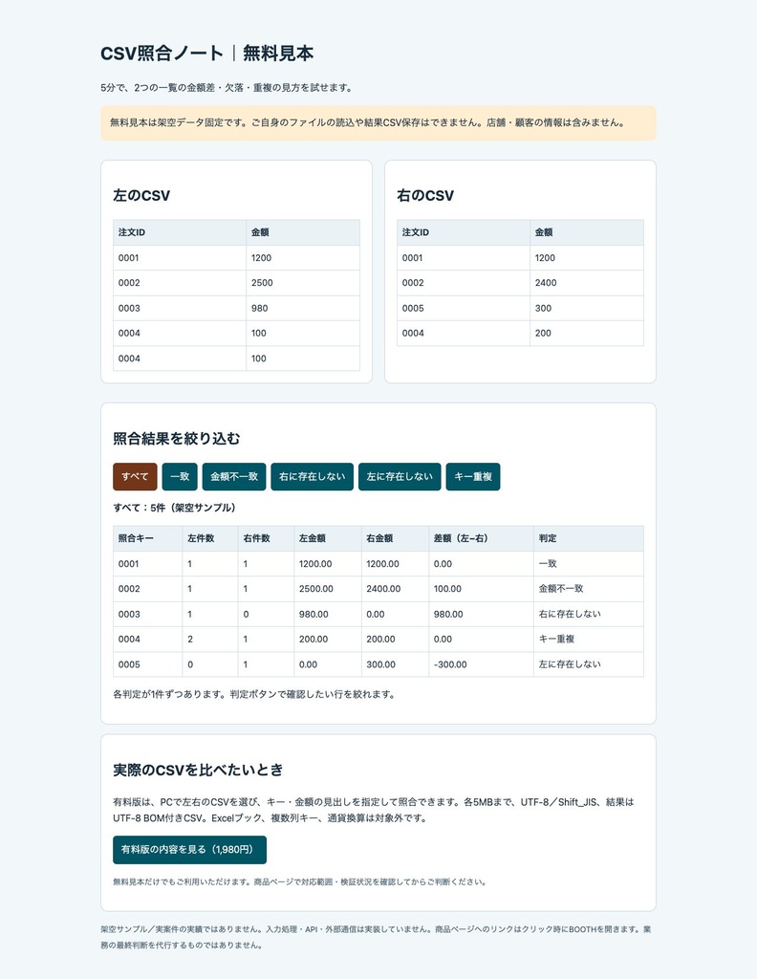Click the 右件数 column header
757x979 pixels.
click(266, 538)
